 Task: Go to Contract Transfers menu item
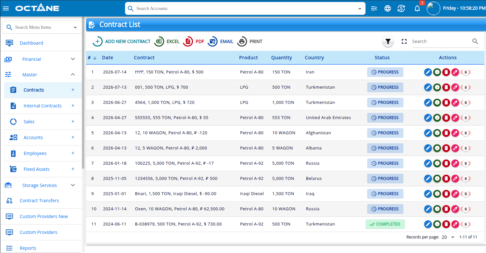tap(39, 201)
